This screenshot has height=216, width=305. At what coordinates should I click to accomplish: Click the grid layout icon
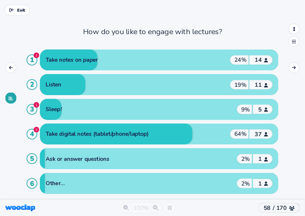(x=294, y=41)
